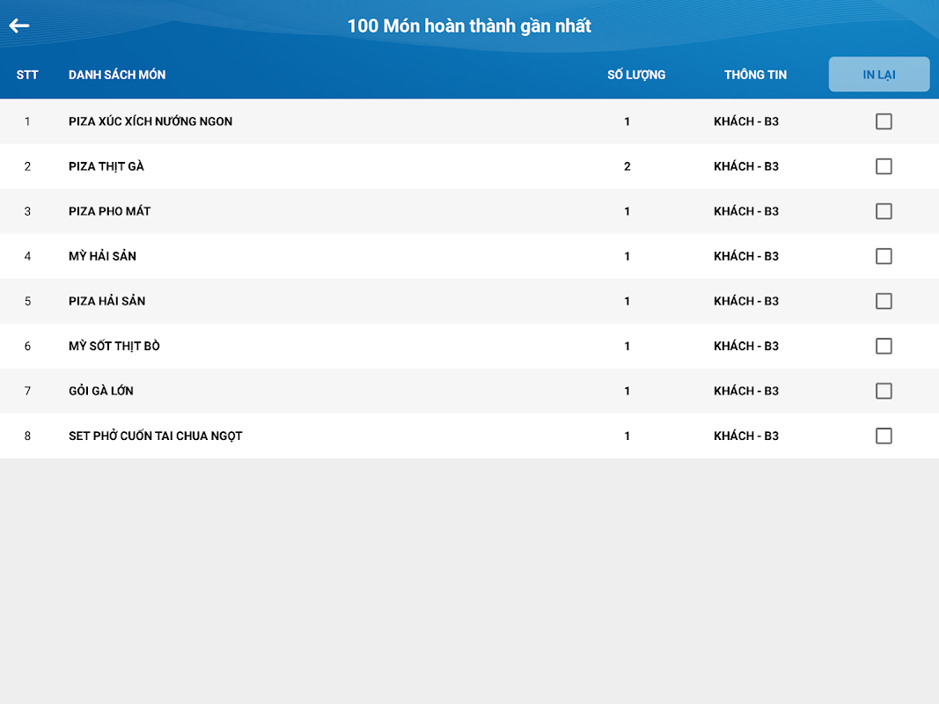Image resolution: width=939 pixels, height=704 pixels.
Task: Click quantity 1 in MỲ HẢI SẢN row
Action: 627,256
